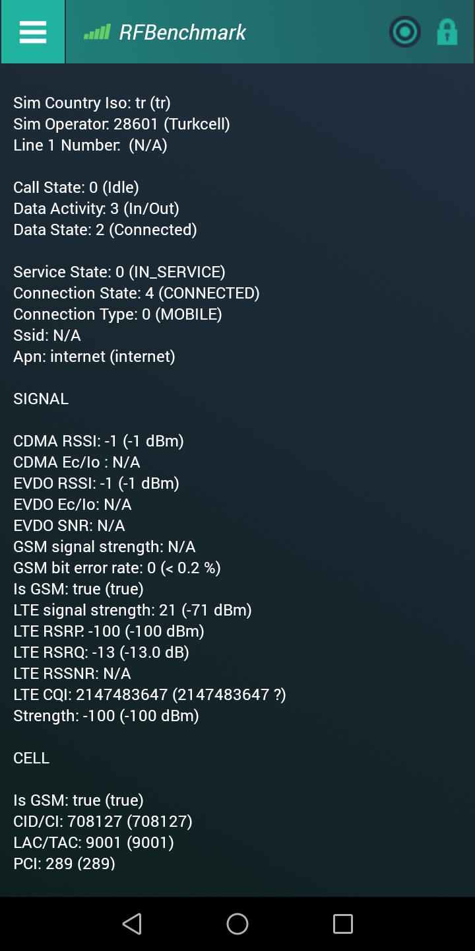Tap the circular record target icon
Screen dimensions: 475x951
pyautogui.click(x=404, y=32)
